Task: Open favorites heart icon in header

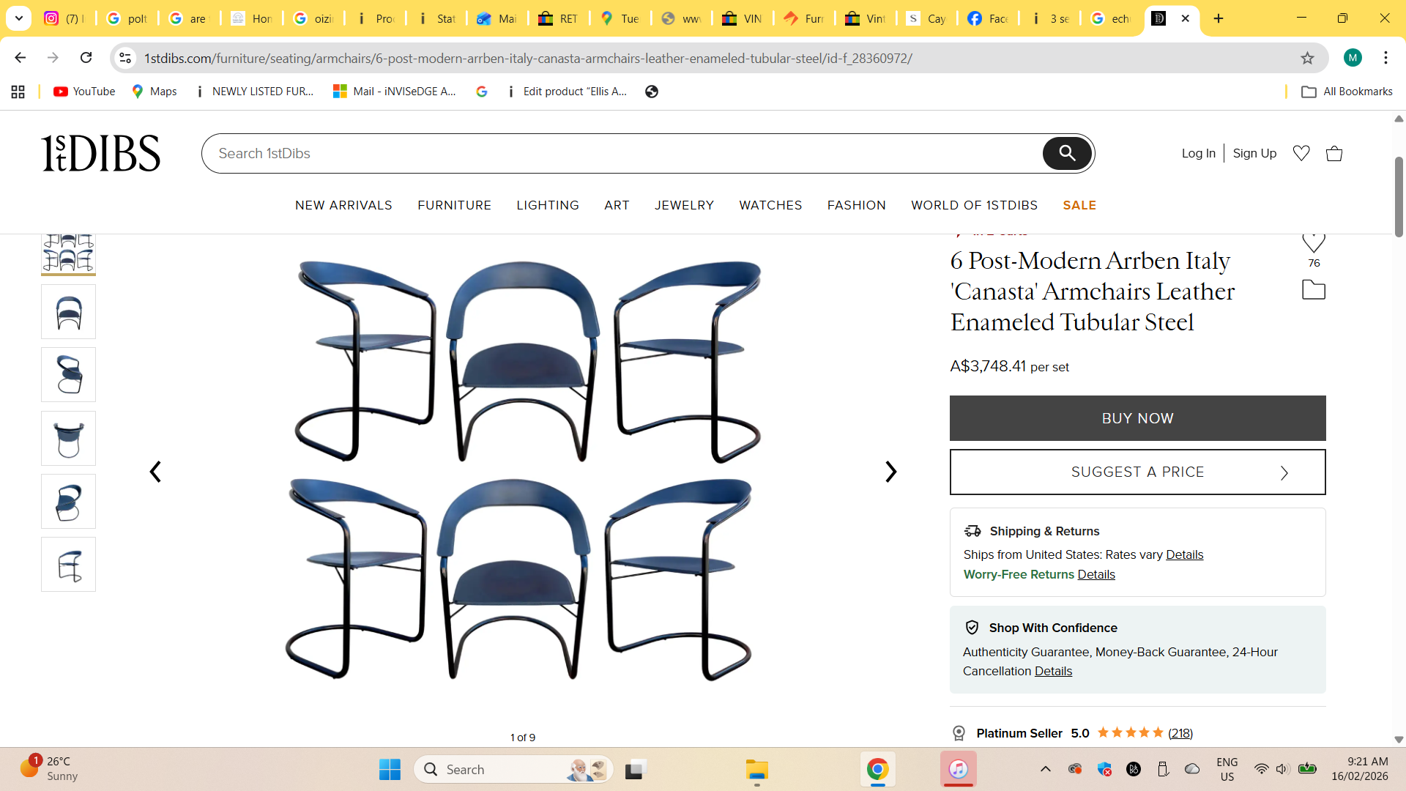Action: pyautogui.click(x=1301, y=153)
